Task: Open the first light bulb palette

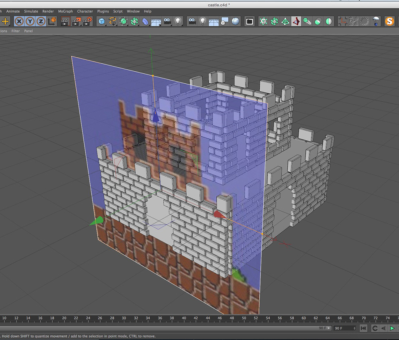Action: (178, 22)
